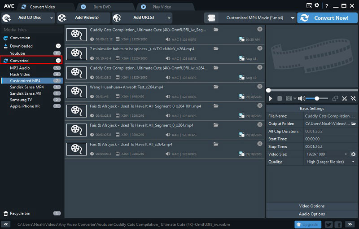Viewport: 359px width, 229px height.
Task: Open folder for Wang Huanhuan+Anvsoft Test file
Action: 216,87
